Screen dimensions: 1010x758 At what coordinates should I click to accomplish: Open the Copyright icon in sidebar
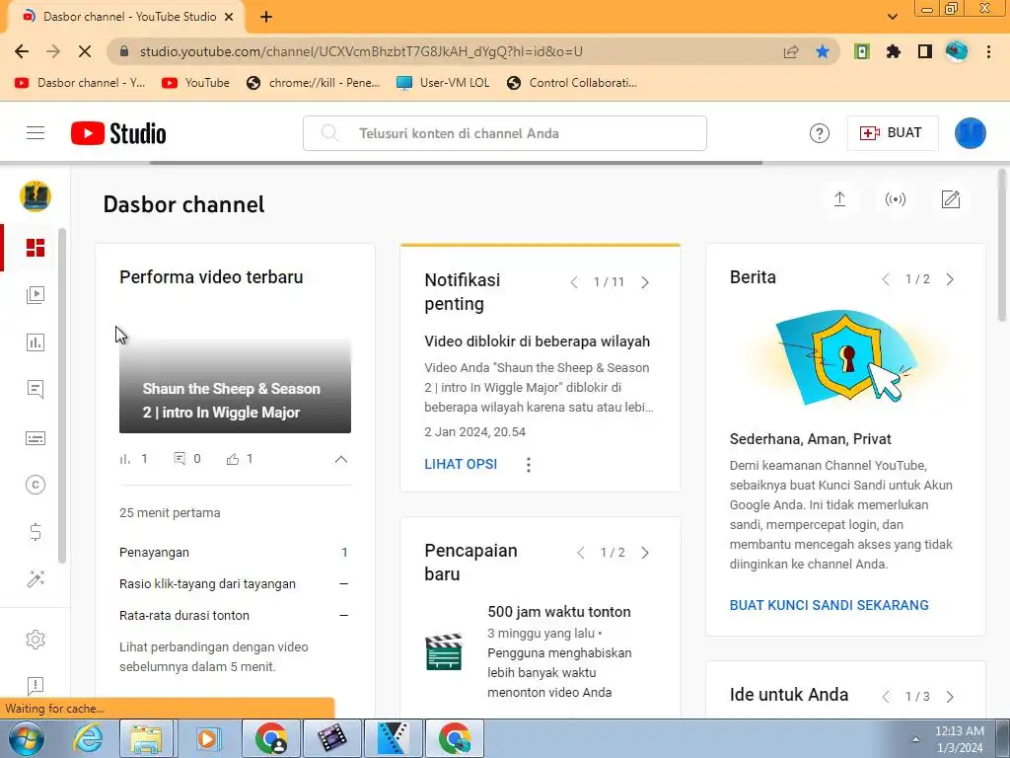pos(36,485)
